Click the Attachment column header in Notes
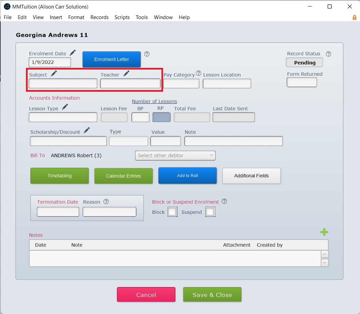Image resolution: width=360 pixels, height=314 pixels. 237,245
